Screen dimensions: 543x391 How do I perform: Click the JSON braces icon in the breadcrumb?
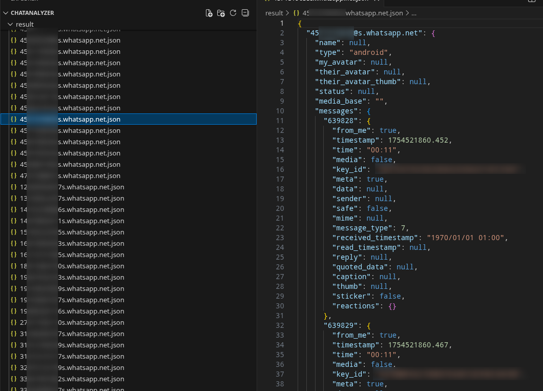pyautogui.click(x=296, y=13)
